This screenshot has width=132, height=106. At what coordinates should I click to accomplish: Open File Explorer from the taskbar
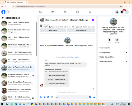click(24, 104)
